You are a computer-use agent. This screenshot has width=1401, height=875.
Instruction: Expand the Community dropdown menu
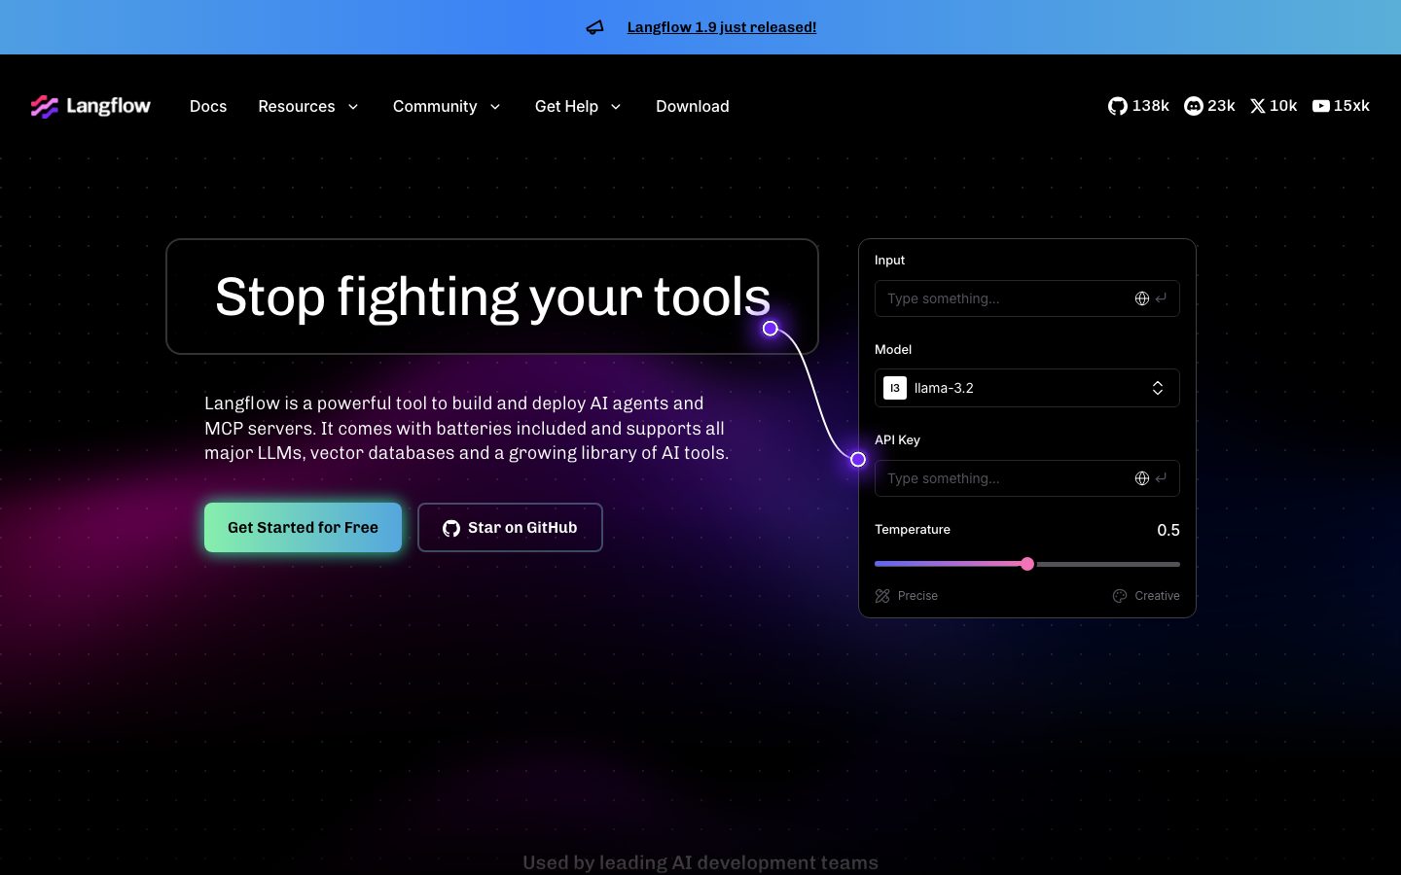pos(447,106)
